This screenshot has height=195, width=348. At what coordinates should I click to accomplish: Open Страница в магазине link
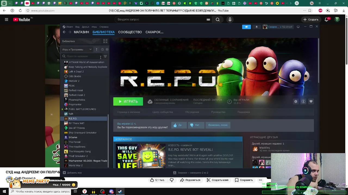point(129,112)
